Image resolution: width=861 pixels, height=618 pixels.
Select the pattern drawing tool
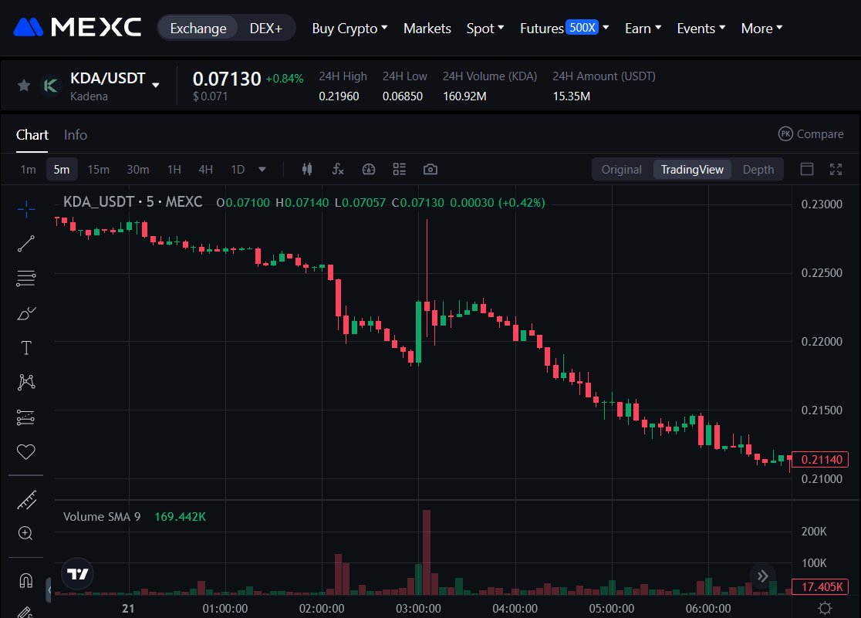pyautogui.click(x=25, y=383)
